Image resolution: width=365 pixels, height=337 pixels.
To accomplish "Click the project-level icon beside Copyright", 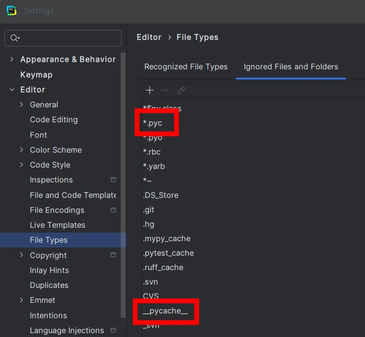I will click(x=113, y=255).
